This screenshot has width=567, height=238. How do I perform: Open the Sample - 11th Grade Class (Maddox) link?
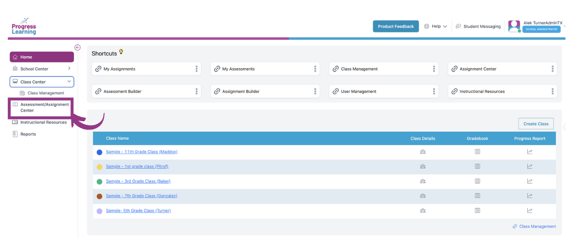[142, 152]
